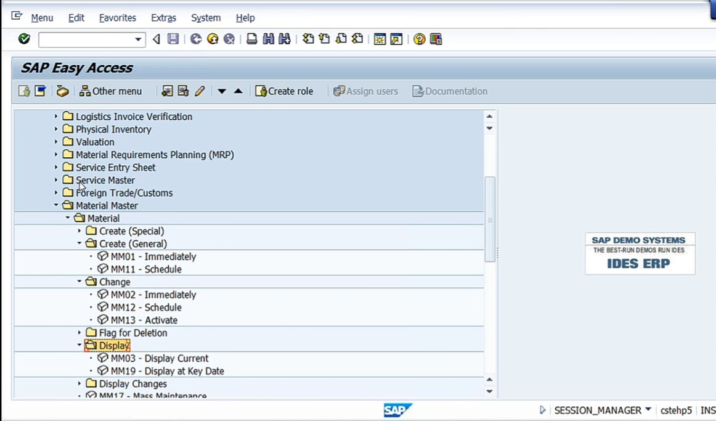Collapse the Material Master folder
The width and height of the screenshot is (716, 421).
[55, 205]
